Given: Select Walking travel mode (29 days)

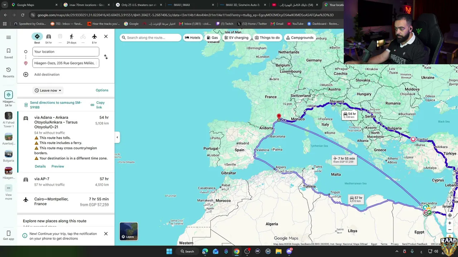Looking at the screenshot, I should [72, 39].
